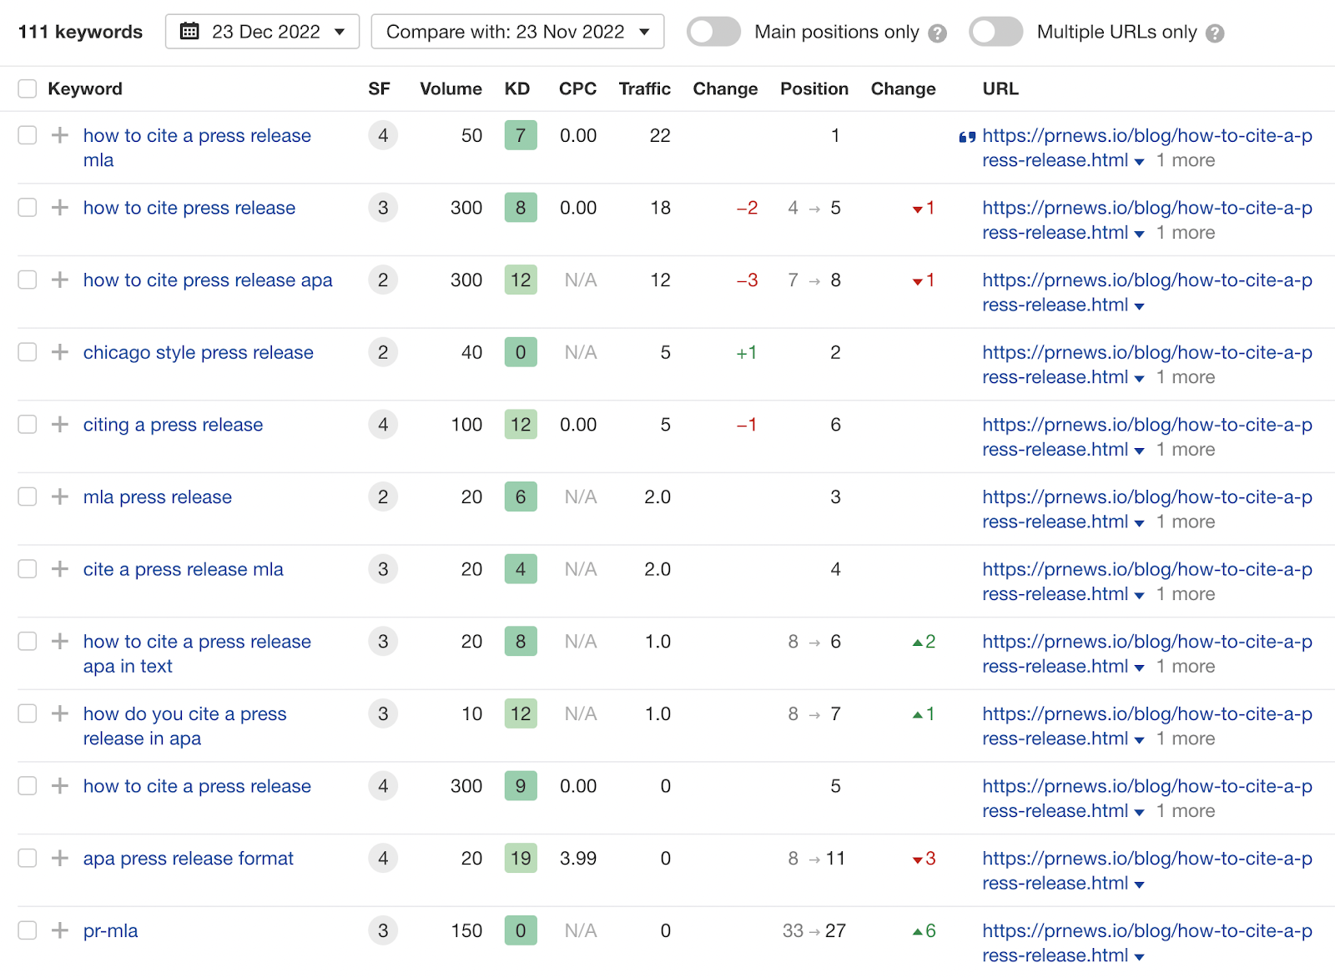Click traffic change '+1' for chicago style row
The width and height of the screenshot is (1335, 978).
[747, 352]
